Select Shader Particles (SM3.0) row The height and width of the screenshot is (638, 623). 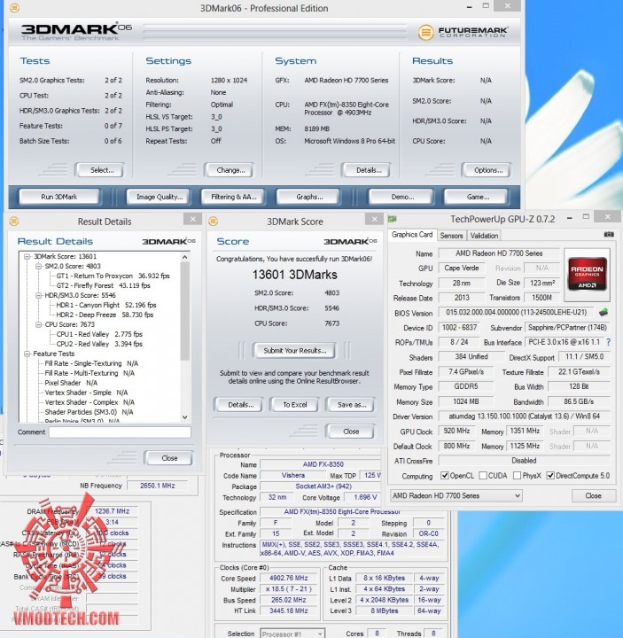coord(89,412)
